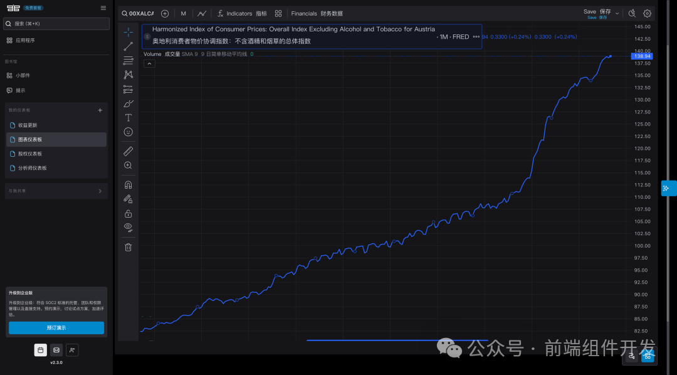Select the crosshair cursor tool
Viewport: 677px width, 375px height.
click(x=129, y=32)
